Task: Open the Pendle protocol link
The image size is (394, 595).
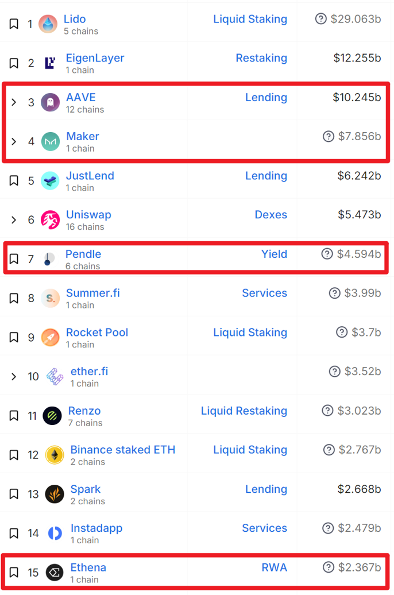Action: point(83,254)
